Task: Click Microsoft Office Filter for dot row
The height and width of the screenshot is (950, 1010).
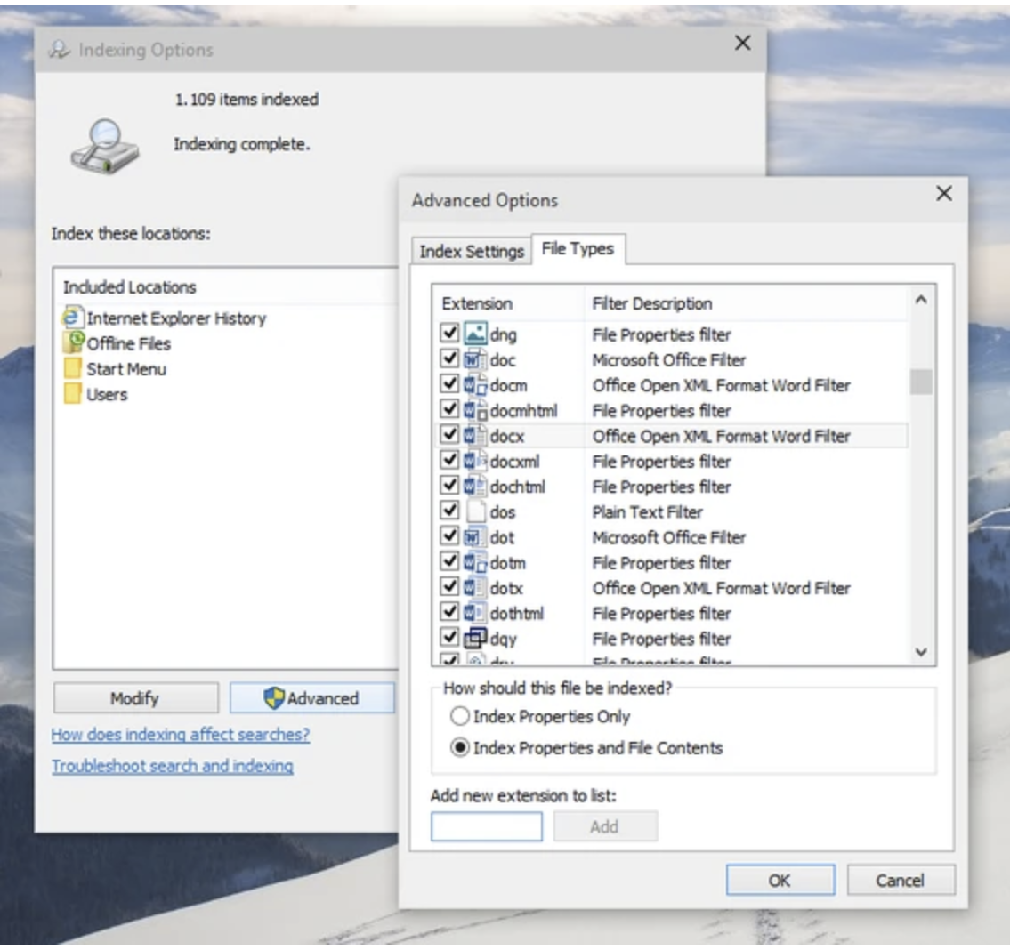Action: point(668,537)
